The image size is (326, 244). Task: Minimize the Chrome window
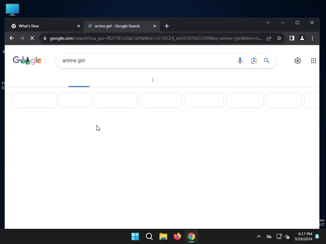[x=283, y=23]
